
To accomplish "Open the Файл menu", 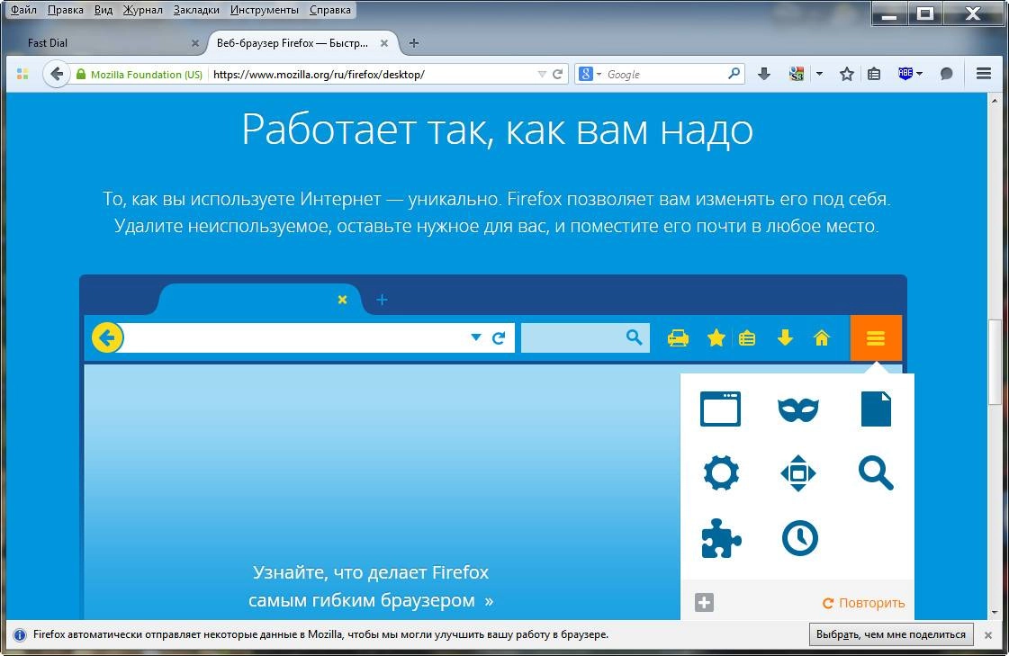I will click(23, 10).
